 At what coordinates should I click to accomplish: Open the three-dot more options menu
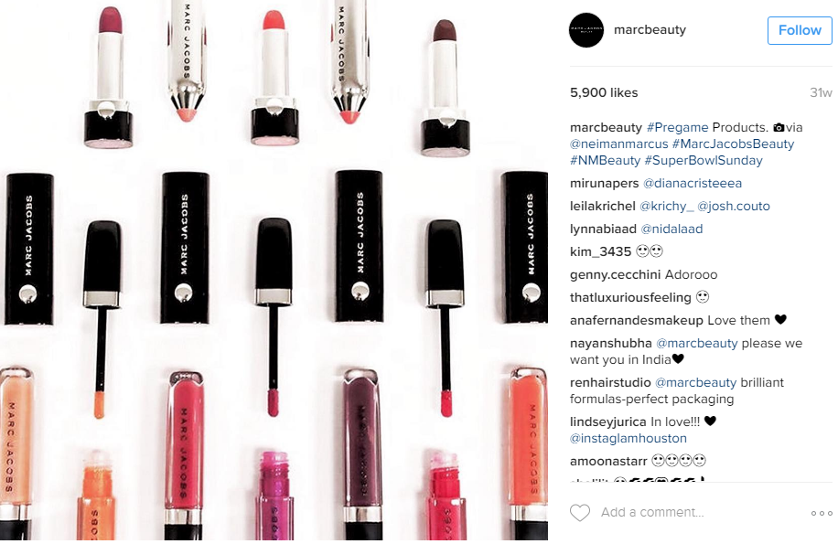point(822,513)
